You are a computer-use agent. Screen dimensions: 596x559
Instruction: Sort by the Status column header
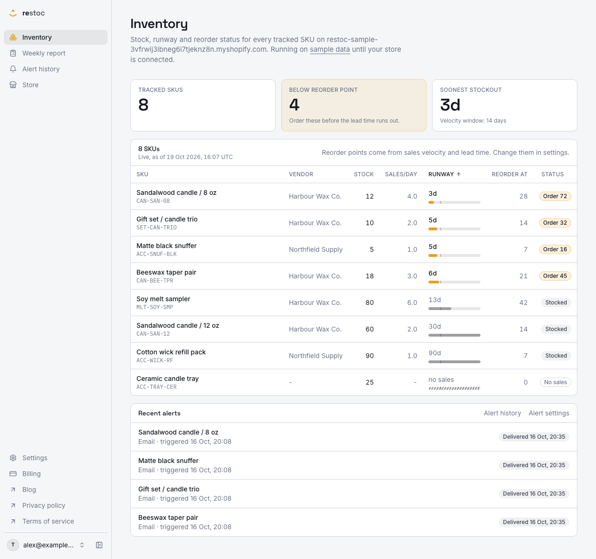(553, 174)
